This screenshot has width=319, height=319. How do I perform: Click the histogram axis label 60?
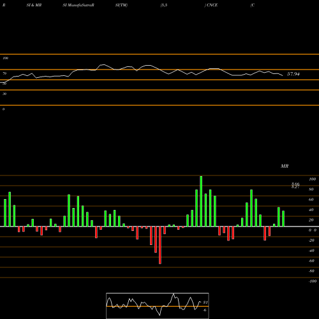(x=311, y=200)
